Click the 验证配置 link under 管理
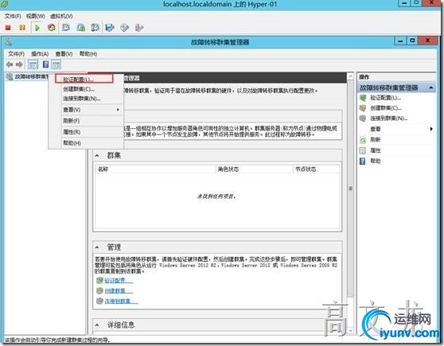This screenshot has height=346, width=444. (x=119, y=280)
